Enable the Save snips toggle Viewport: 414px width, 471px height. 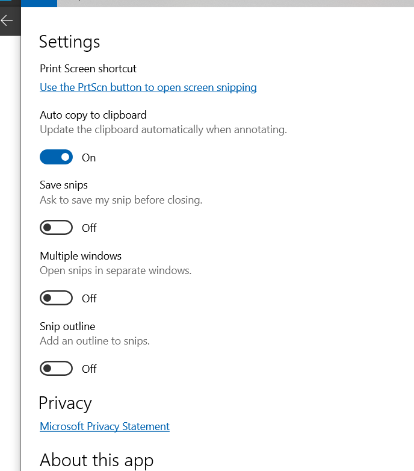click(56, 228)
